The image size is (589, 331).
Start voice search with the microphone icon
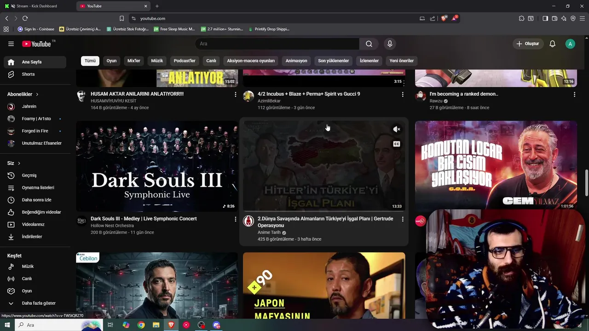(390, 44)
